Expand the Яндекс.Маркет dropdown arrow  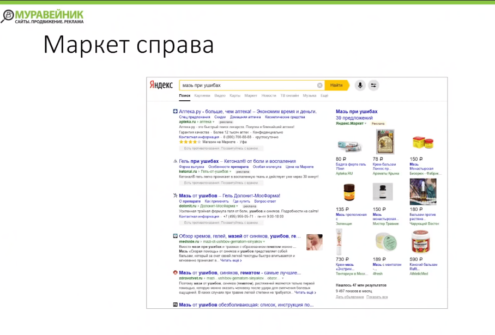click(x=366, y=124)
